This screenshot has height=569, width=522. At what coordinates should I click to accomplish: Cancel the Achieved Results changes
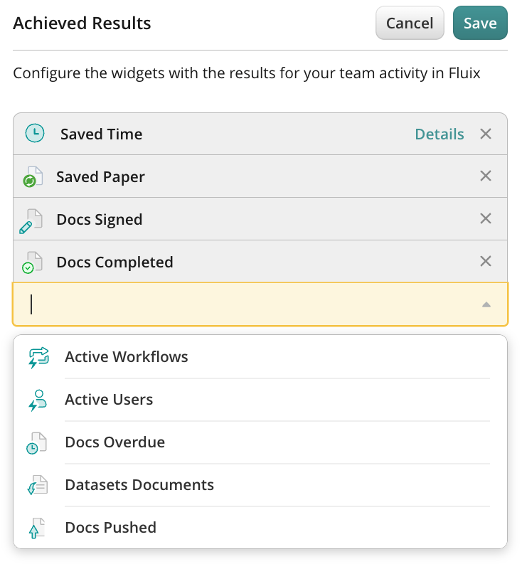tap(410, 23)
